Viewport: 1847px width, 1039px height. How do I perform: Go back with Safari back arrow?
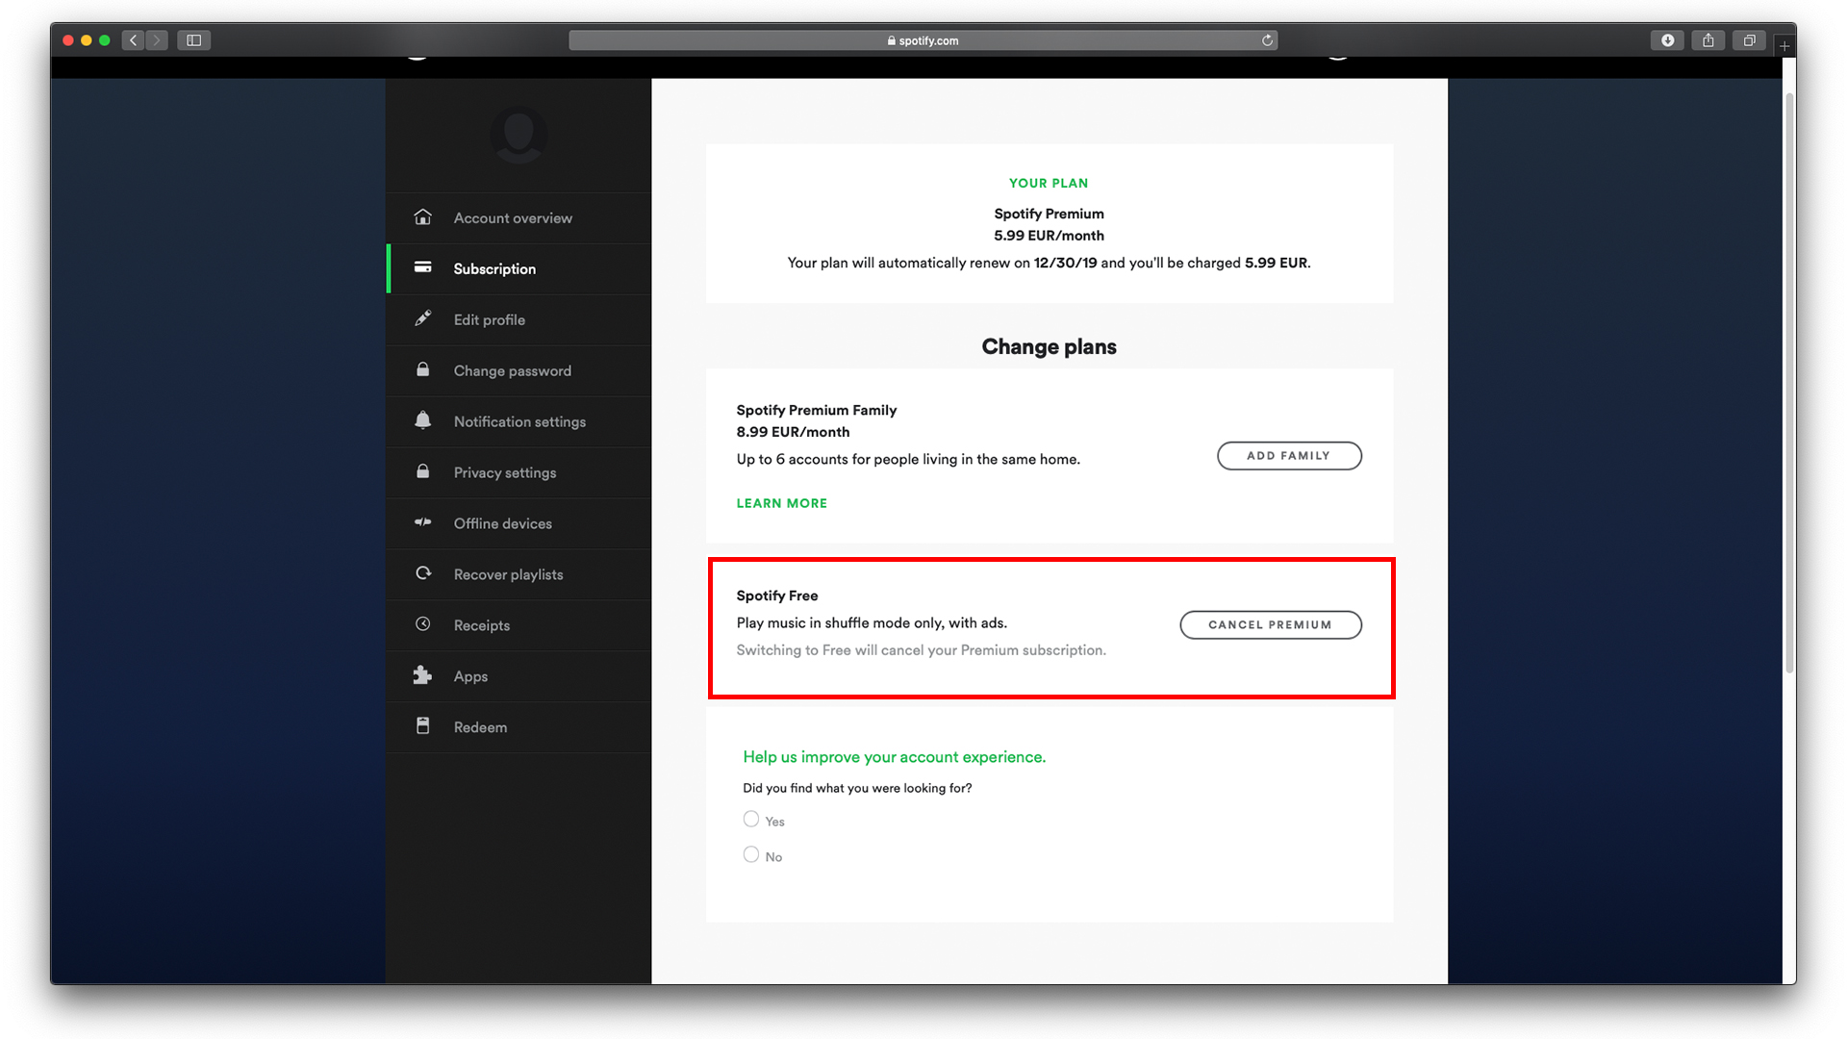134,40
